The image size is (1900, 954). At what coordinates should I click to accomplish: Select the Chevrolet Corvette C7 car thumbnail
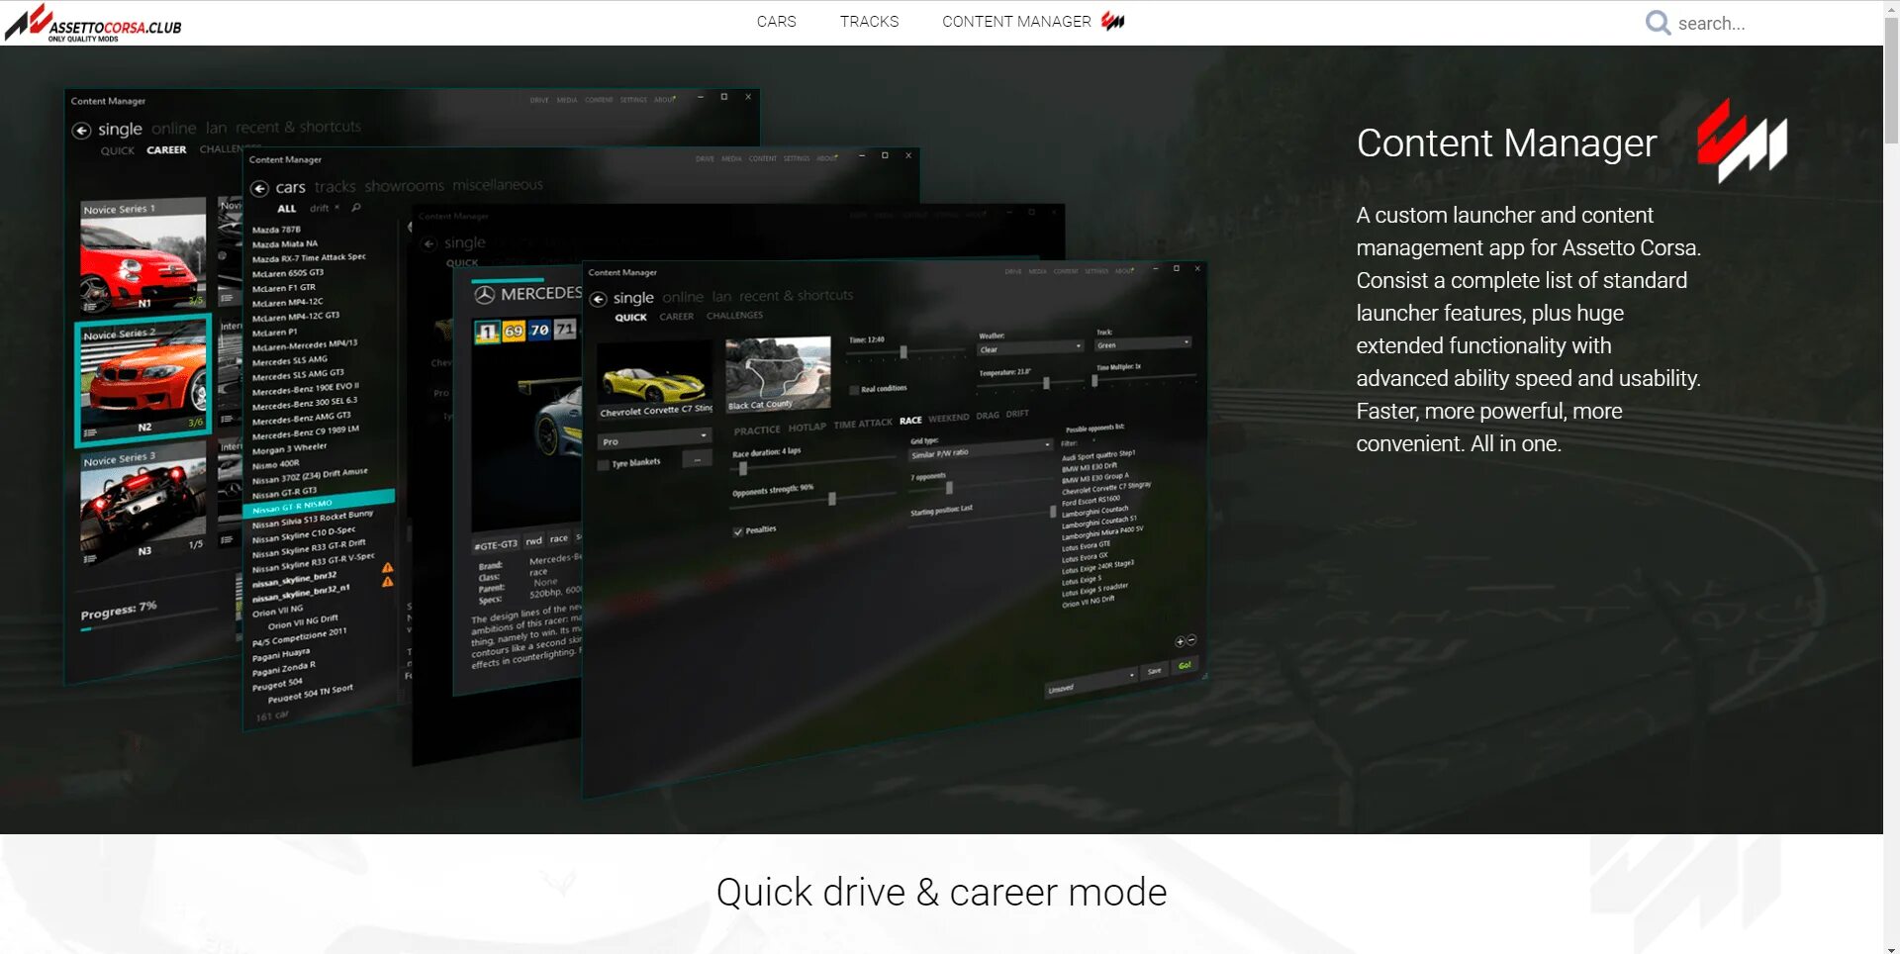[x=655, y=380]
